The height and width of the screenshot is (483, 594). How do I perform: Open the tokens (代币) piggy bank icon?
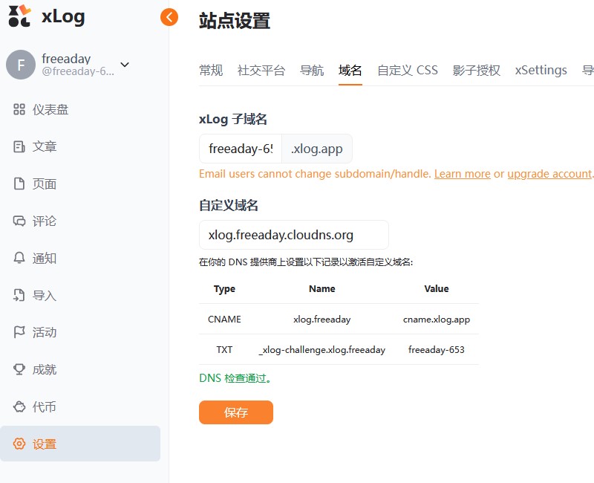click(20, 407)
